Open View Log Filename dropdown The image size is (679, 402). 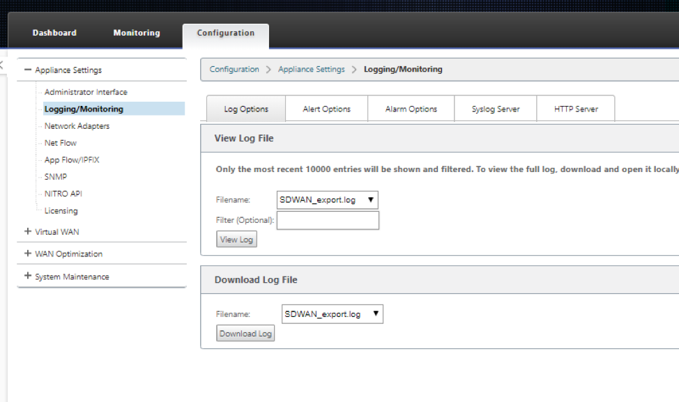pos(328,200)
